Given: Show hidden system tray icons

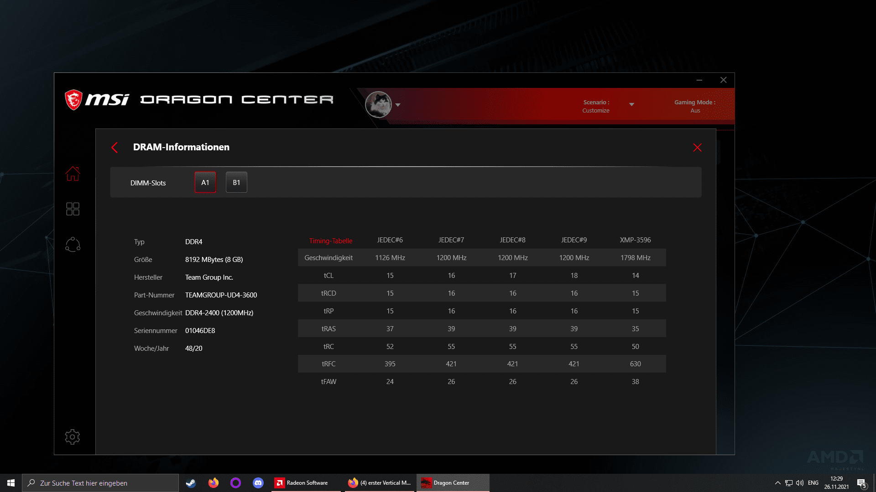Looking at the screenshot, I should (777, 483).
